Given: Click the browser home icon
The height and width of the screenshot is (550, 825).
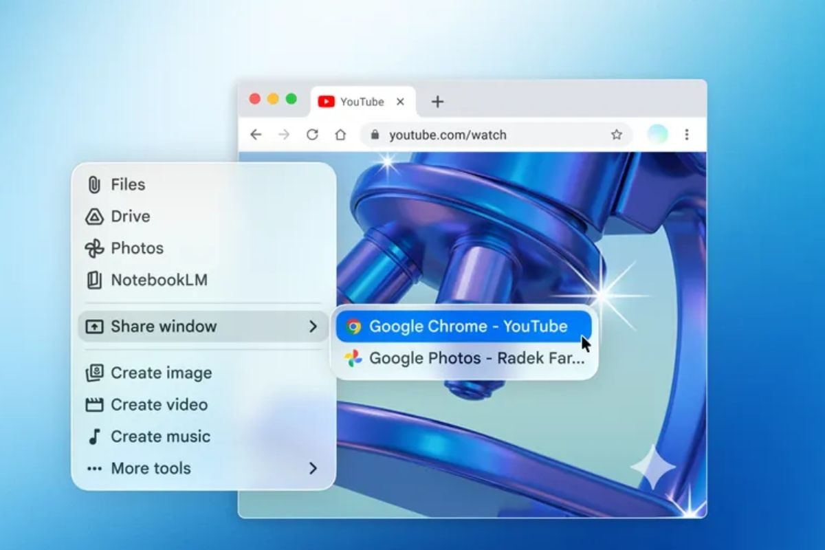Looking at the screenshot, I should pyautogui.click(x=340, y=135).
